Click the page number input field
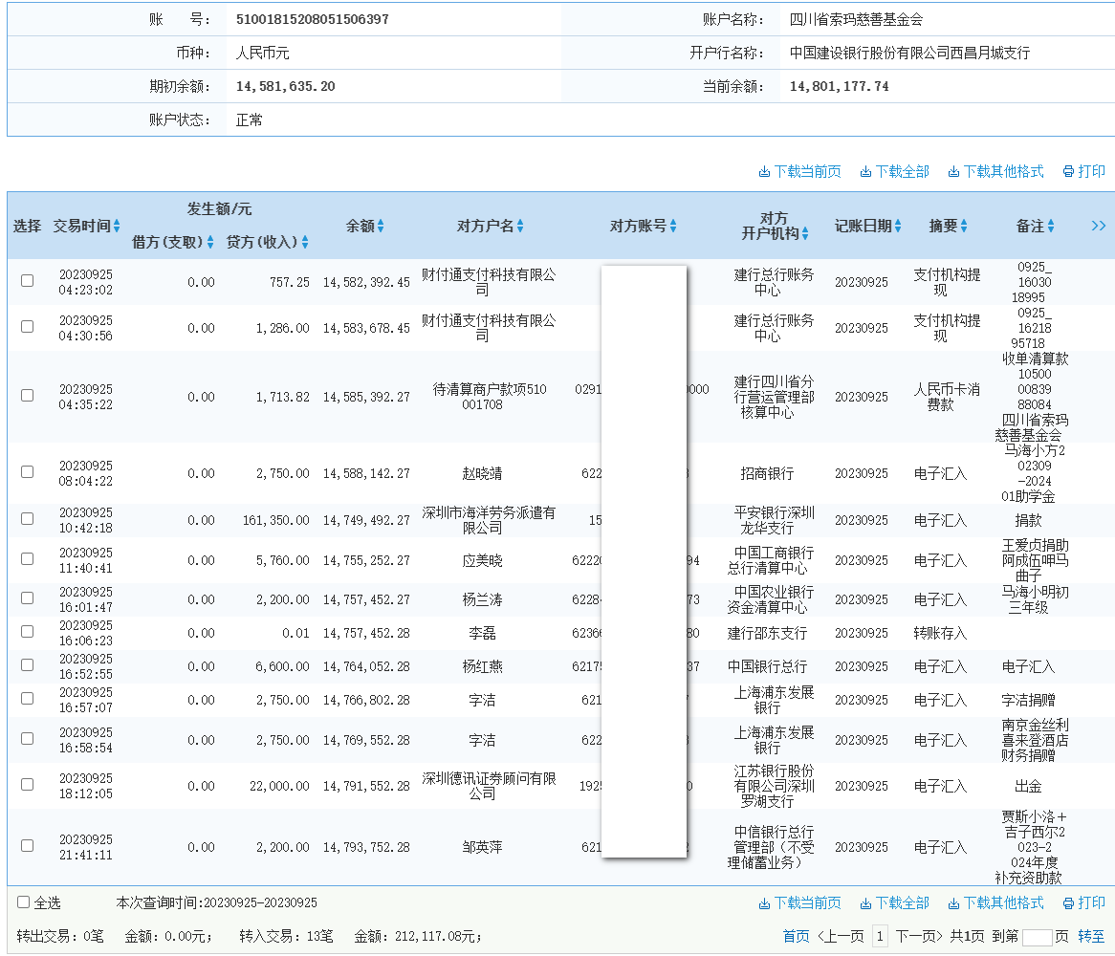The height and width of the screenshot is (956, 1115). (x=1037, y=938)
